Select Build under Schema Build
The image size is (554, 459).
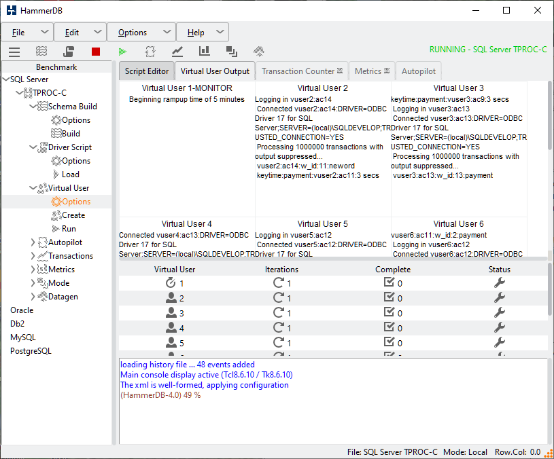pos(71,134)
